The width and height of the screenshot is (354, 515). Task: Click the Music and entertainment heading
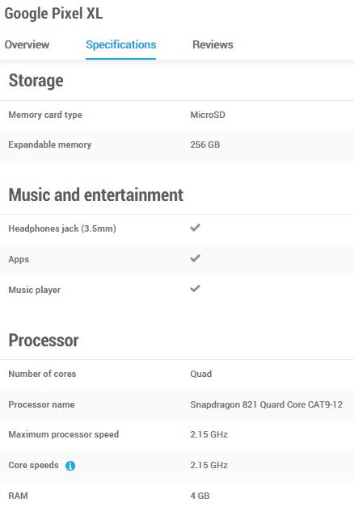click(x=96, y=195)
